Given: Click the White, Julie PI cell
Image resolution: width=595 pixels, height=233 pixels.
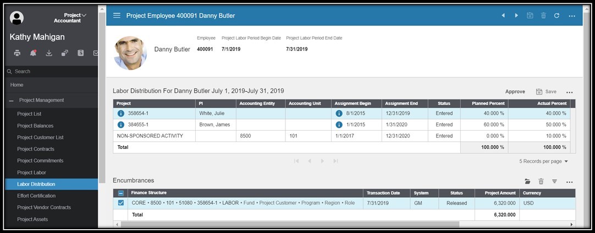Looking at the screenshot, I should (216, 113).
